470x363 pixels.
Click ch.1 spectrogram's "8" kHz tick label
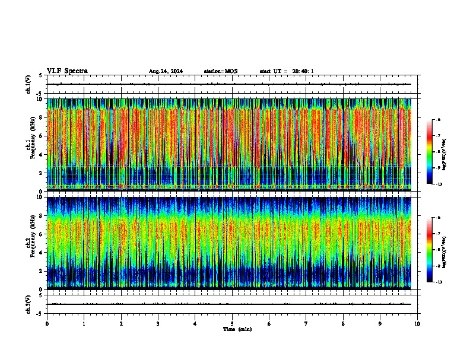click(42, 117)
